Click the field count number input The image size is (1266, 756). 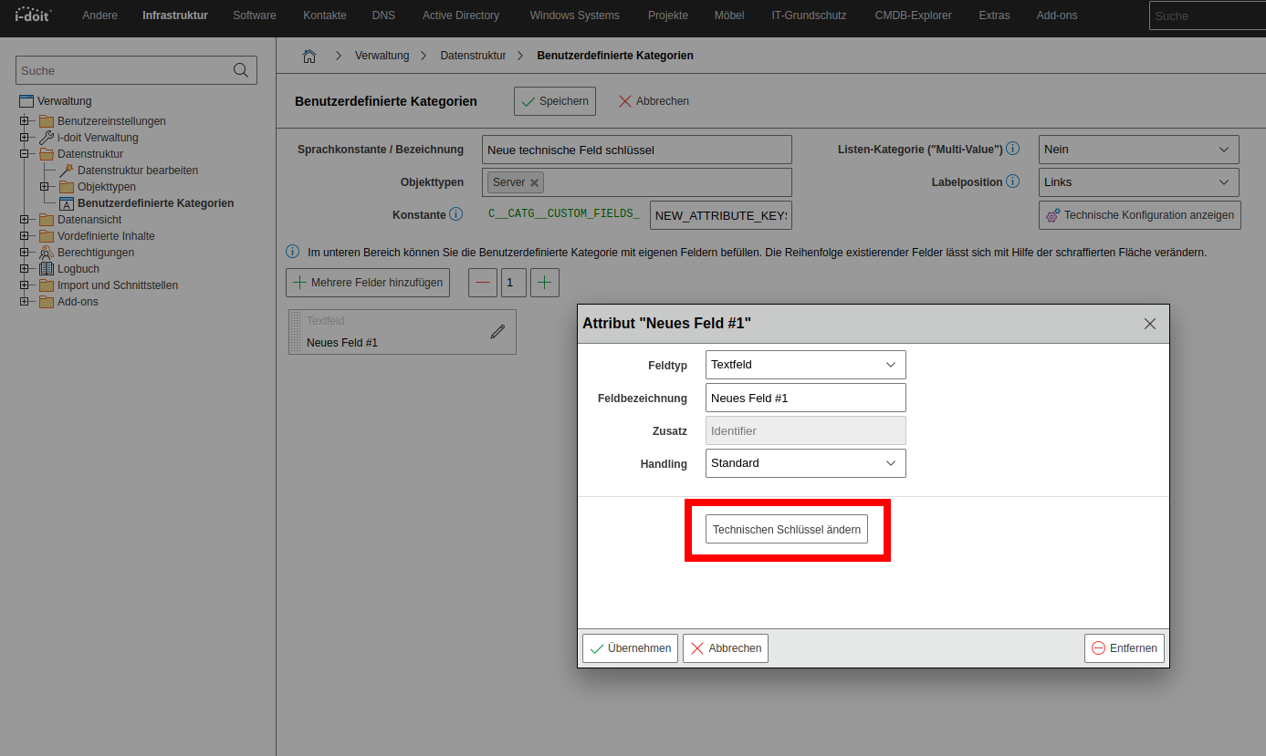(x=514, y=283)
